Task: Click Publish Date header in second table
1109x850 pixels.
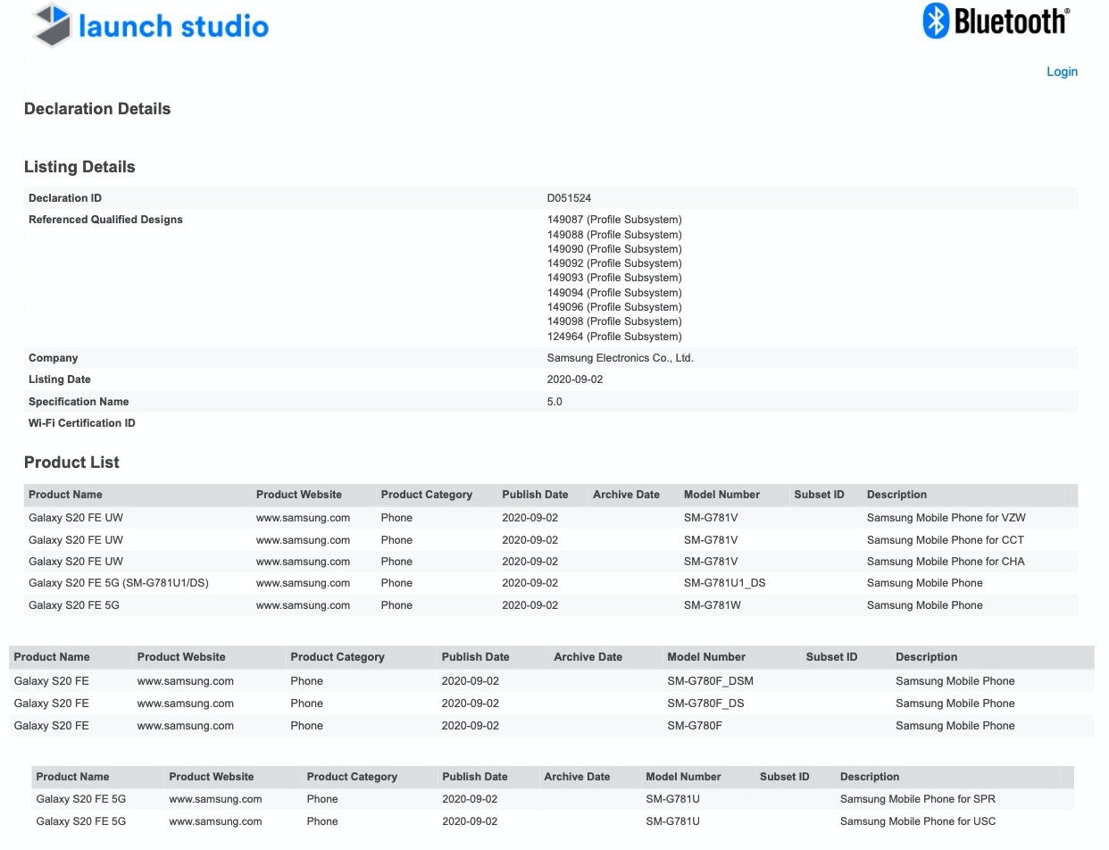Action: [475, 657]
